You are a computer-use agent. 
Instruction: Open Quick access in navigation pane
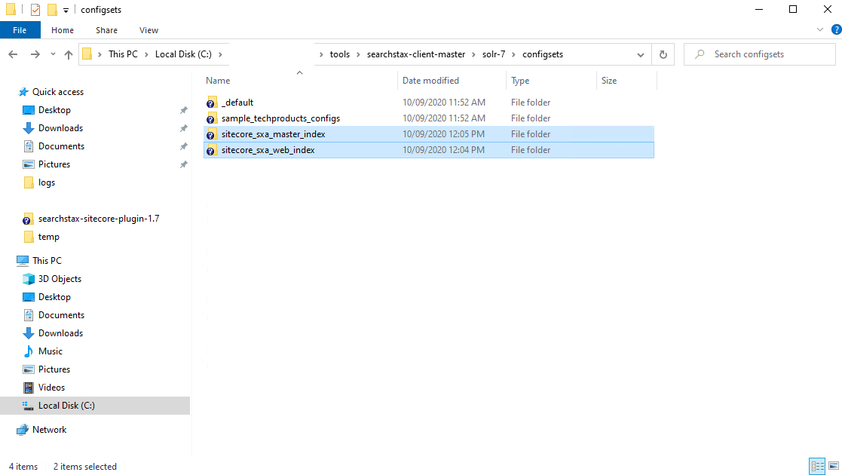[x=57, y=92]
